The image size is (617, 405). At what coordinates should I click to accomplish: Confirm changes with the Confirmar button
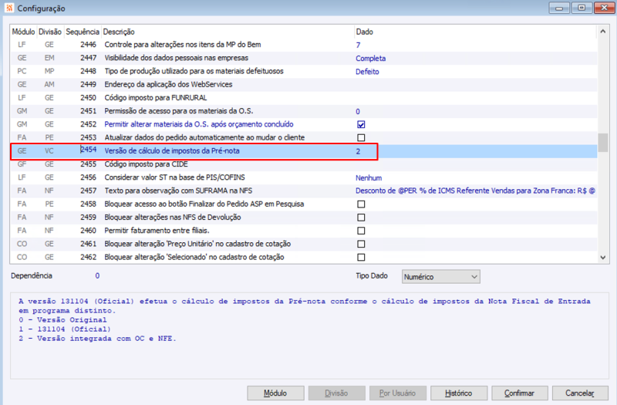pyautogui.click(x=519, y=393)
